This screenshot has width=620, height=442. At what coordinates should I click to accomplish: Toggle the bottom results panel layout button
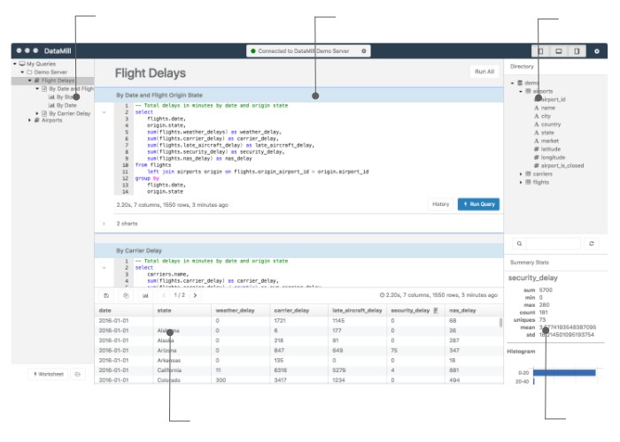point(558,51)
